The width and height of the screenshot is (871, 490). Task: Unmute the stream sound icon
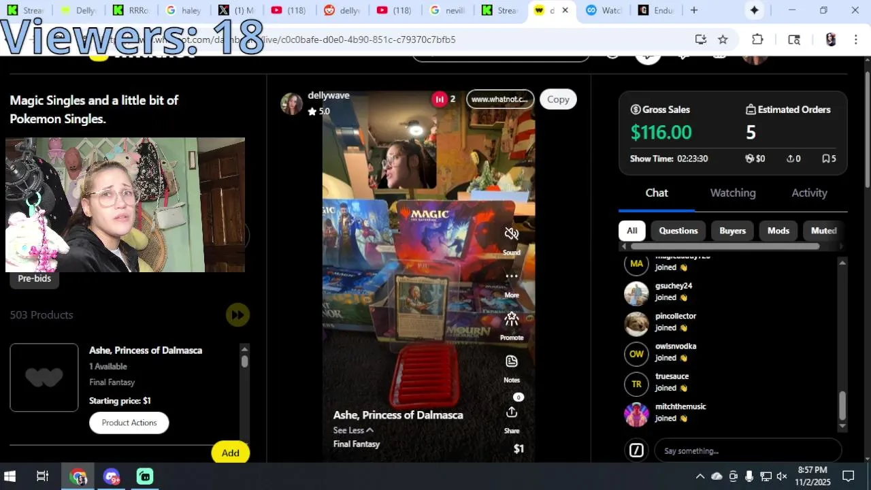[x=512, y=233]
